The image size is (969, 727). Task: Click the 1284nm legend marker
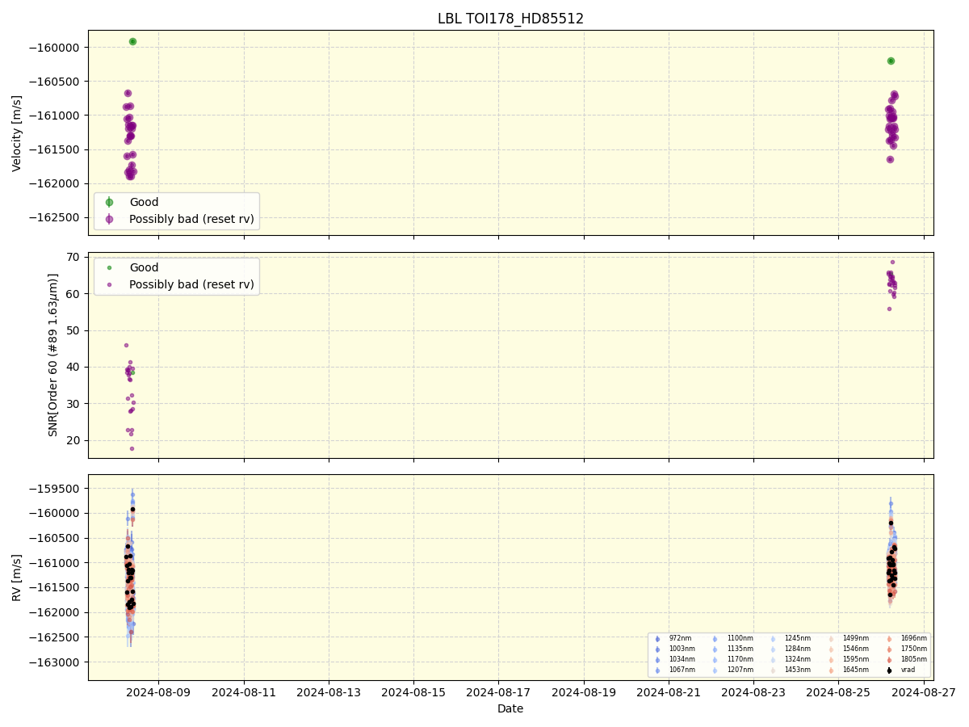pos(773,649)
